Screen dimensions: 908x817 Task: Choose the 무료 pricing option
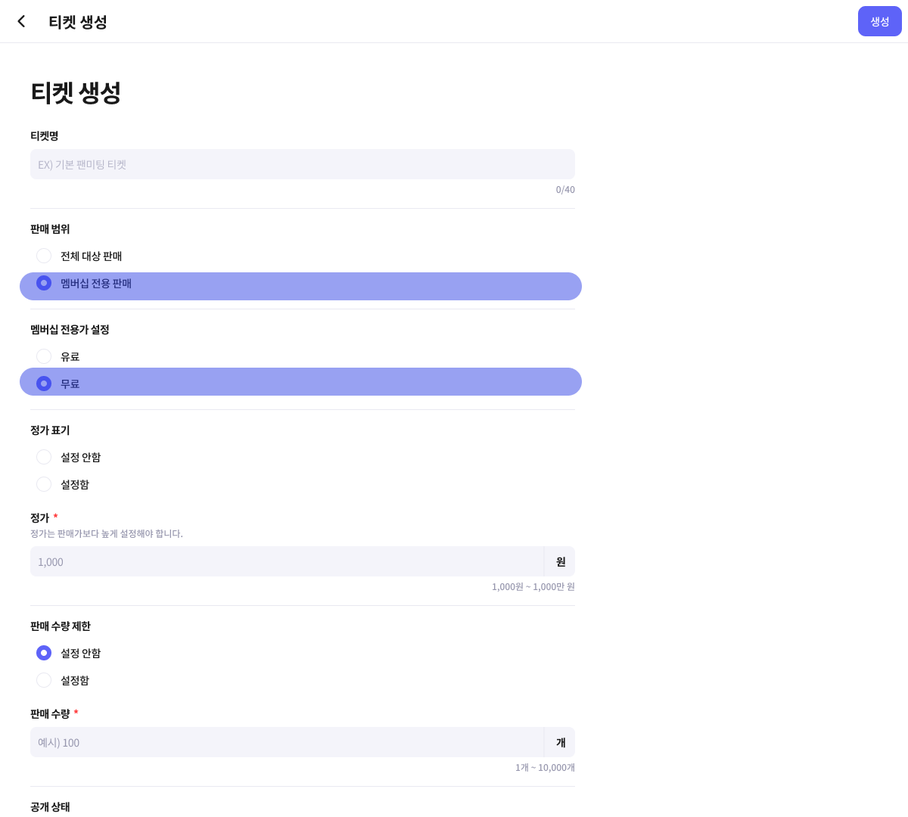point(44,384)
